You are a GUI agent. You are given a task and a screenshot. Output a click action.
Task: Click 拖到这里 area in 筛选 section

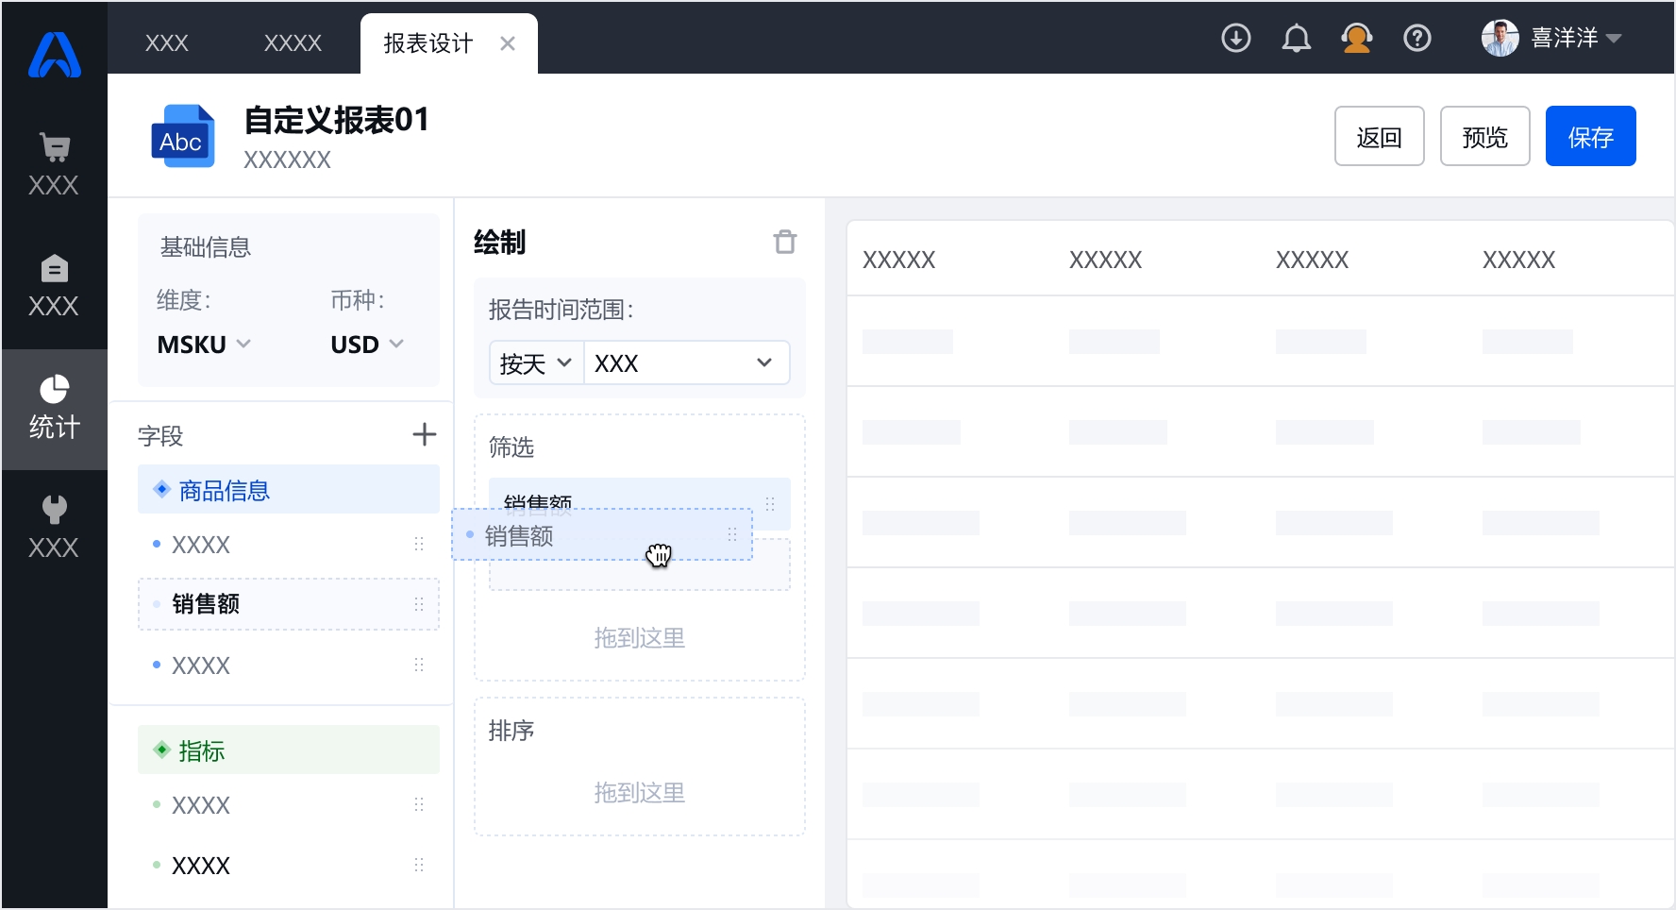(x=640, y=638)
